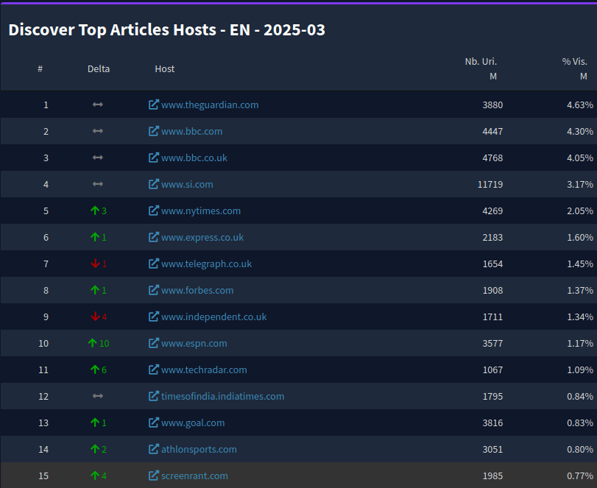Open the www.bbc.com host link
Screen dimensions: 597x488
point(192,131)
